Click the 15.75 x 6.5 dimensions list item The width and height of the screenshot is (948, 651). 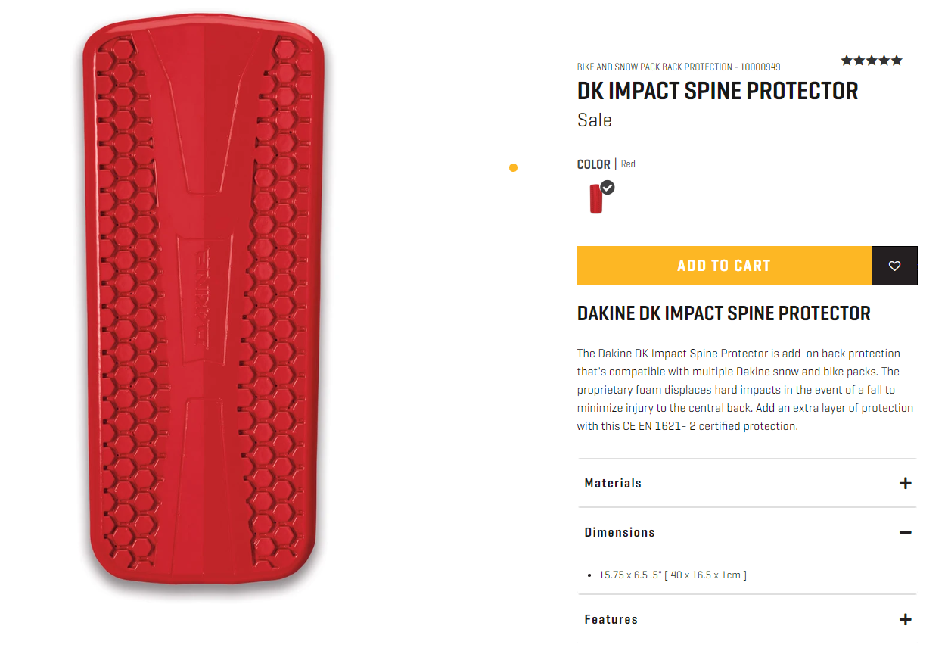click(673, 575)
